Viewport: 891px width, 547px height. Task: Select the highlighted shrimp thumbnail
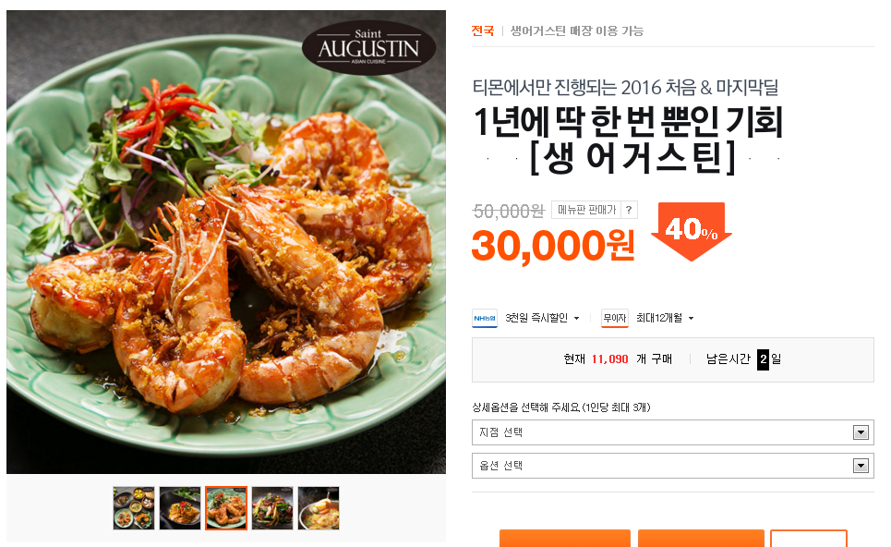[x=226, y=508]
